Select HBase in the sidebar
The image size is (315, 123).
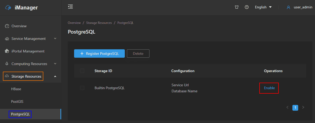pos(16,89)
